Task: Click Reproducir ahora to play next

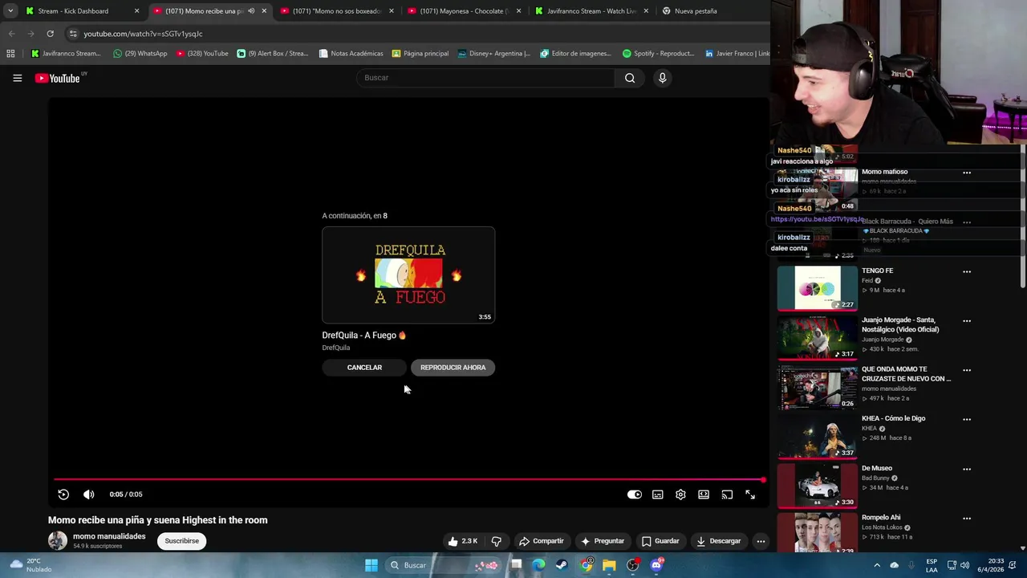Action: pyautogui.click(x=453, y=368)
